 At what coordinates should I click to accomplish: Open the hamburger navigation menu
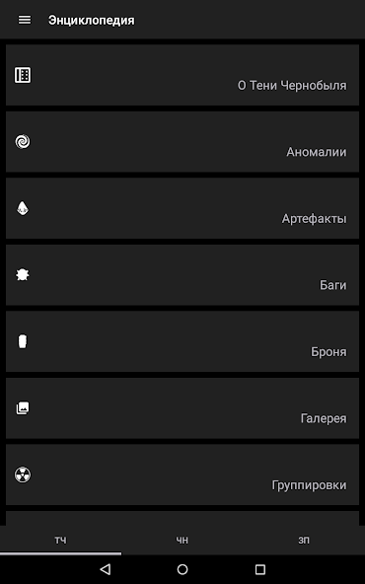pos(25,20)
